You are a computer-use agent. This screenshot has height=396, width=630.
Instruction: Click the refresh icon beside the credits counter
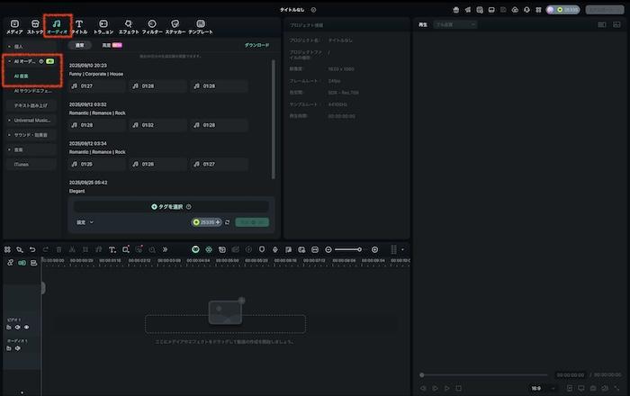click(228, 221)
